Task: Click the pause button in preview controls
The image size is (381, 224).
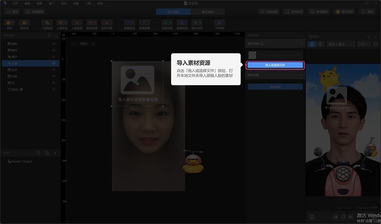Action: click(x=343, y=217)
